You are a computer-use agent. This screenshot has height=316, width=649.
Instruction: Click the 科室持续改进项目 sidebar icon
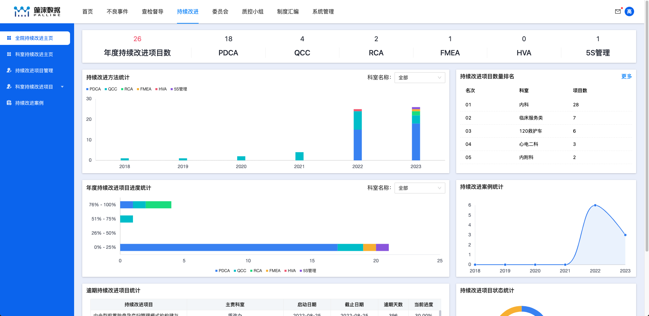click(x=9, y=87)
